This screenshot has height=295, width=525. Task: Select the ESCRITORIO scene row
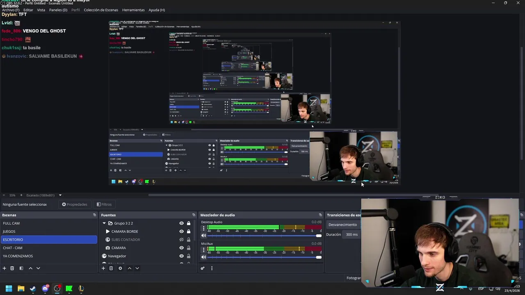tap(49, 240)
